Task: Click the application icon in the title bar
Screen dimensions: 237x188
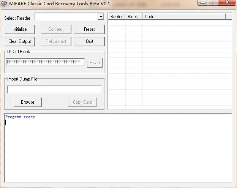Action: point(4,4)
